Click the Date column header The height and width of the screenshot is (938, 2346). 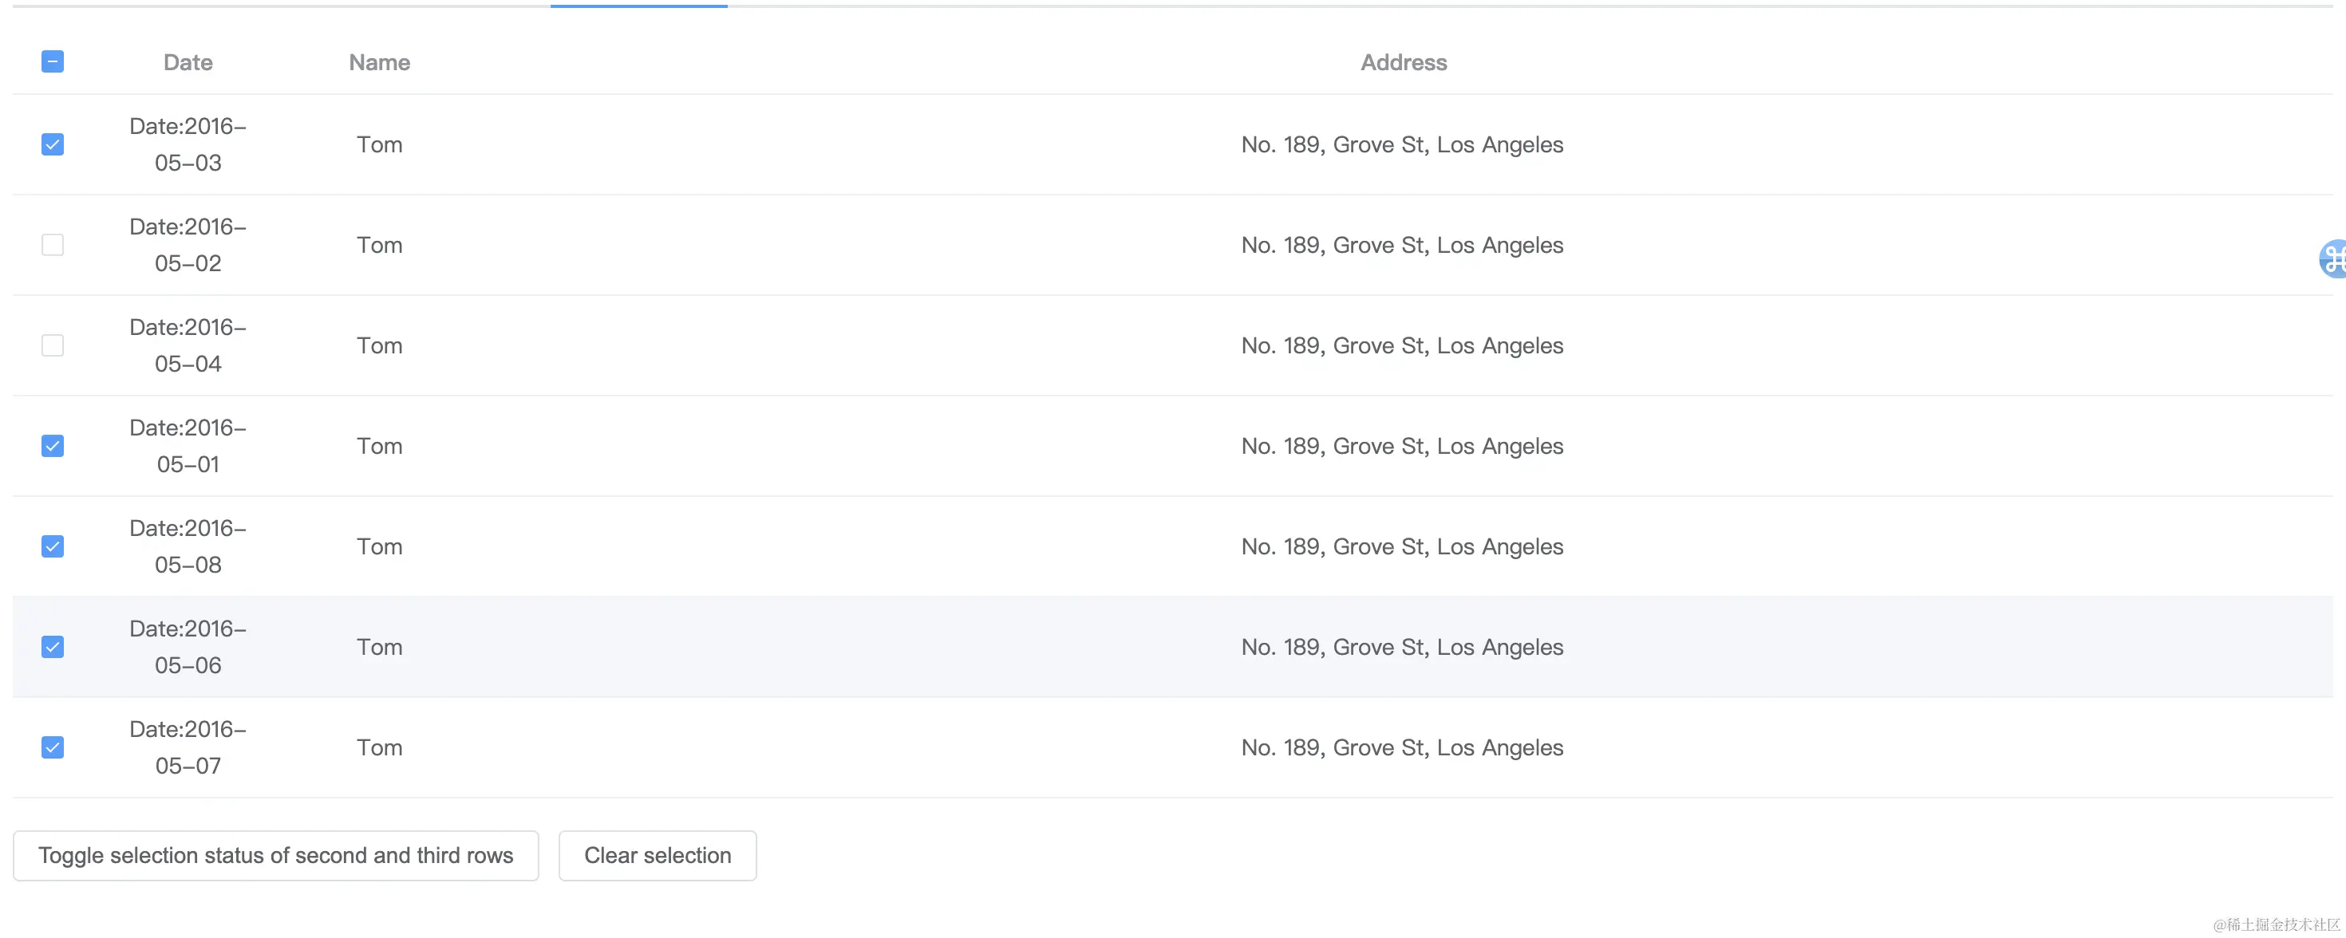tap(188, 62)
